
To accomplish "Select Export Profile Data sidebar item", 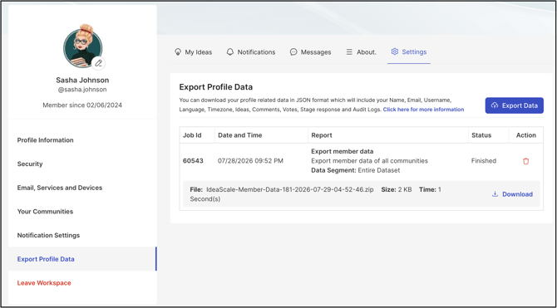I will (82, 259).
